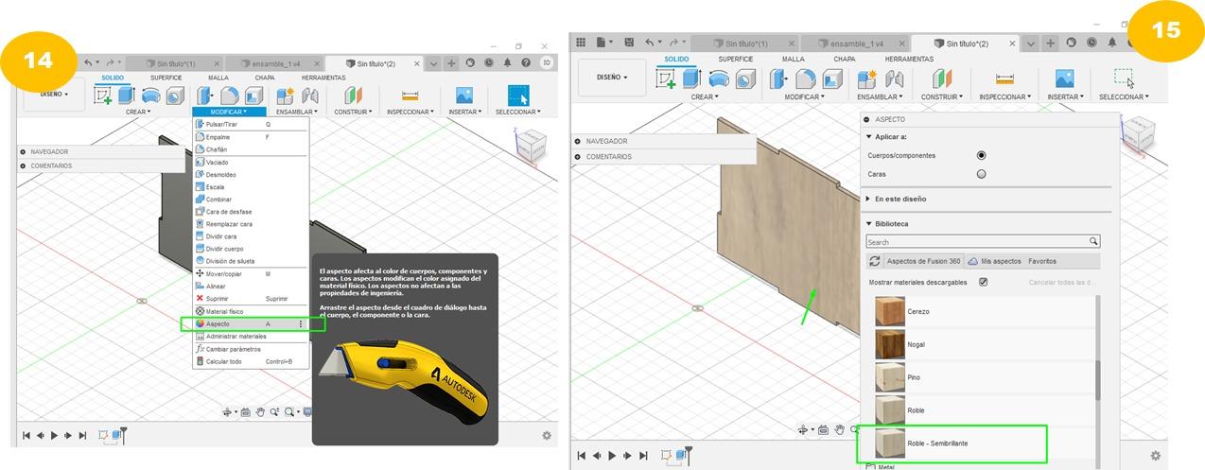Screen dimensions: 1205x470
Task: Open the INSERTAR dropdown in right window
Action: click(1066, 96)
